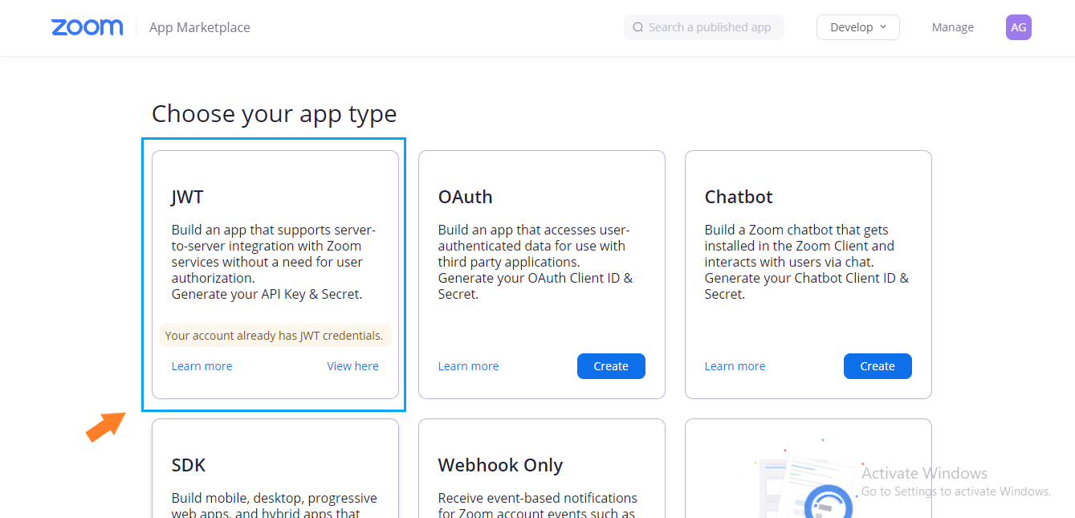The height and width of the screenshot is (518, 1075).
Task: Open Learn more for OAuth
Action: [468, 366]
